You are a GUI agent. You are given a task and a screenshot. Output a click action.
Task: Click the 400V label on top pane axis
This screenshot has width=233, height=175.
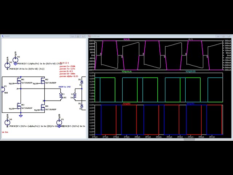click(91, 41)
